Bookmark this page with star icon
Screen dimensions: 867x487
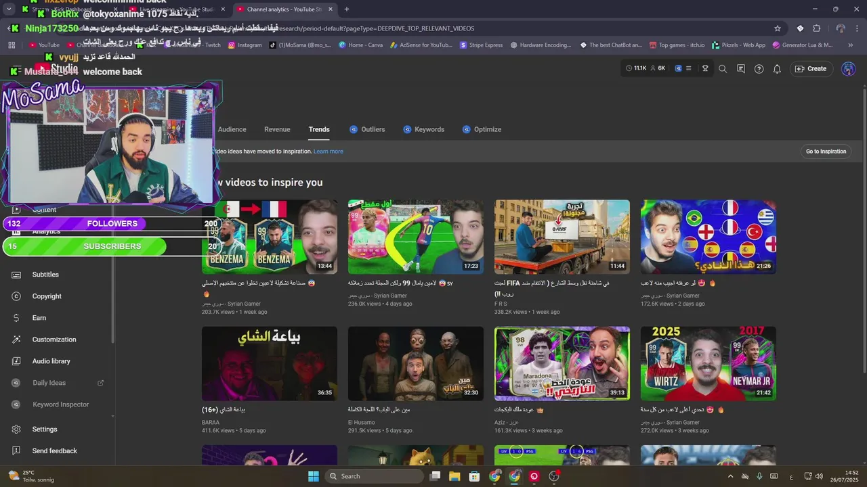tap(778, 28)
